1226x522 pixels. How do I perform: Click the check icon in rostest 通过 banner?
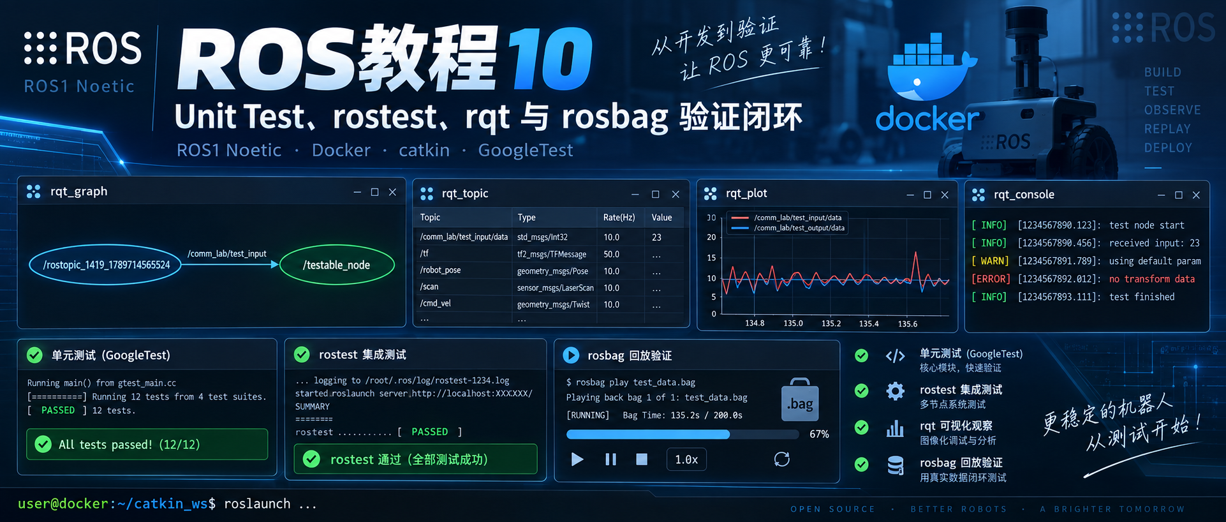click(x=311, y=459)
